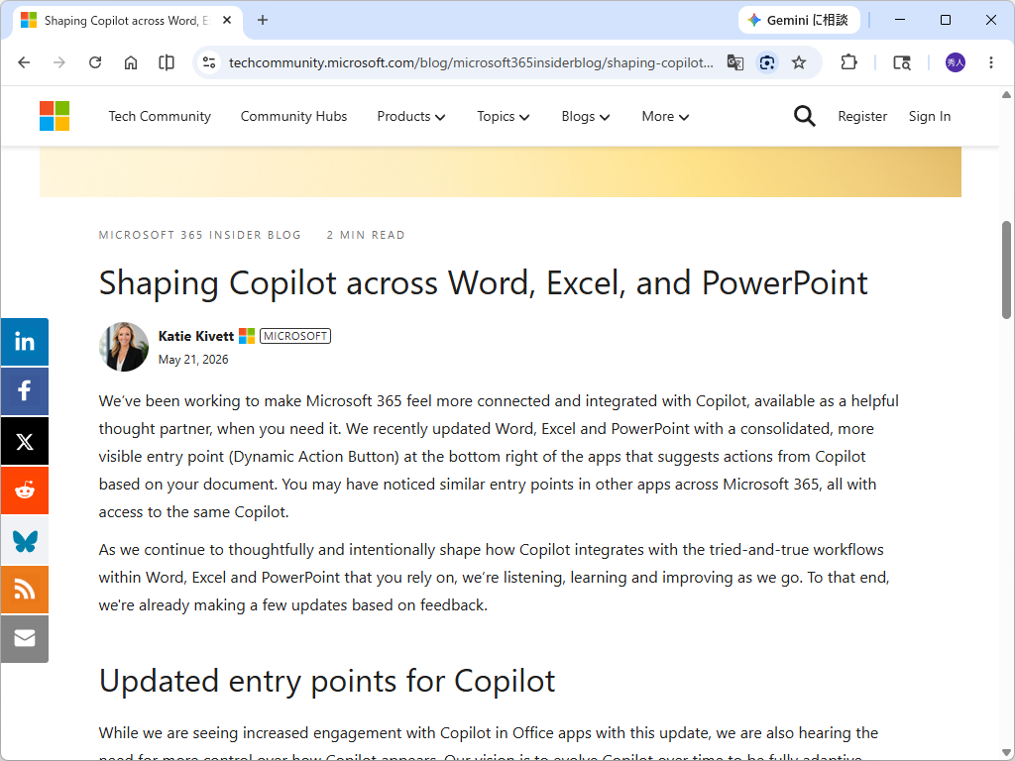Viewport: 1015px width, 761px height.
Task: Expand the Blogs dropdown menu
Action: coord(585,117)
